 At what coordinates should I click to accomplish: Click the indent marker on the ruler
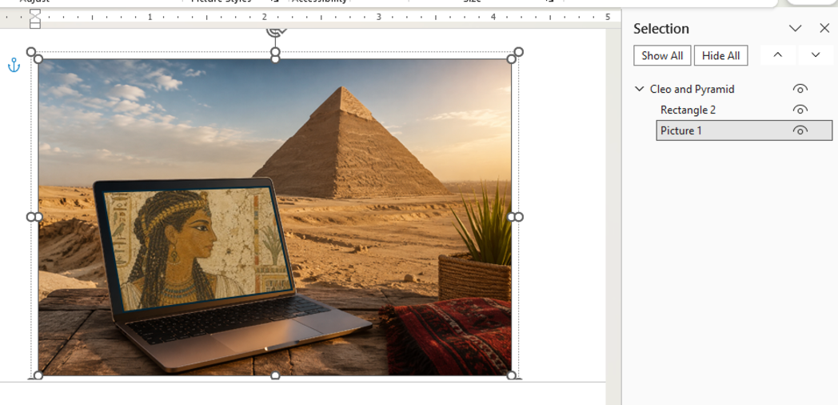point(34,18)
